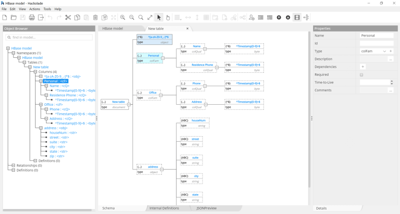Viewport: 400px width, 214px height.
Task: Click the align lines toolbar icon
Action: pyautogui.click(x=177, y=17)
